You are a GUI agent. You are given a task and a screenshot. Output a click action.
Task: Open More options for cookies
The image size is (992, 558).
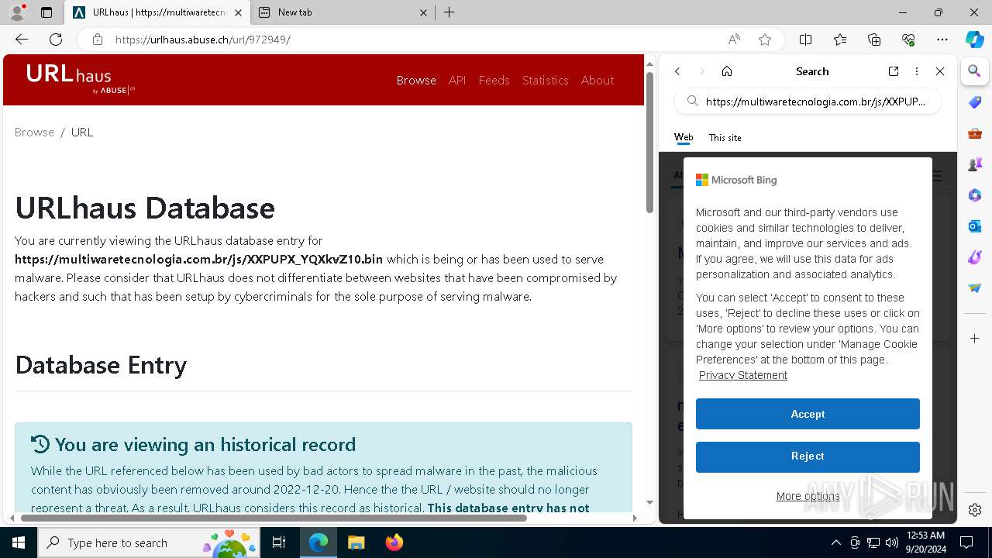[x=808, y=496]
